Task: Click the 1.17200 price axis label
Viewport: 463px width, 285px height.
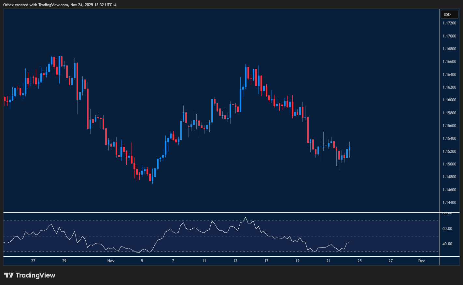Action: pos(449,23)
